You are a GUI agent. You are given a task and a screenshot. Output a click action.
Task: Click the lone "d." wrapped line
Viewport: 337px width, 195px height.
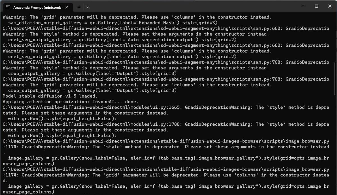tap(5, 180)
